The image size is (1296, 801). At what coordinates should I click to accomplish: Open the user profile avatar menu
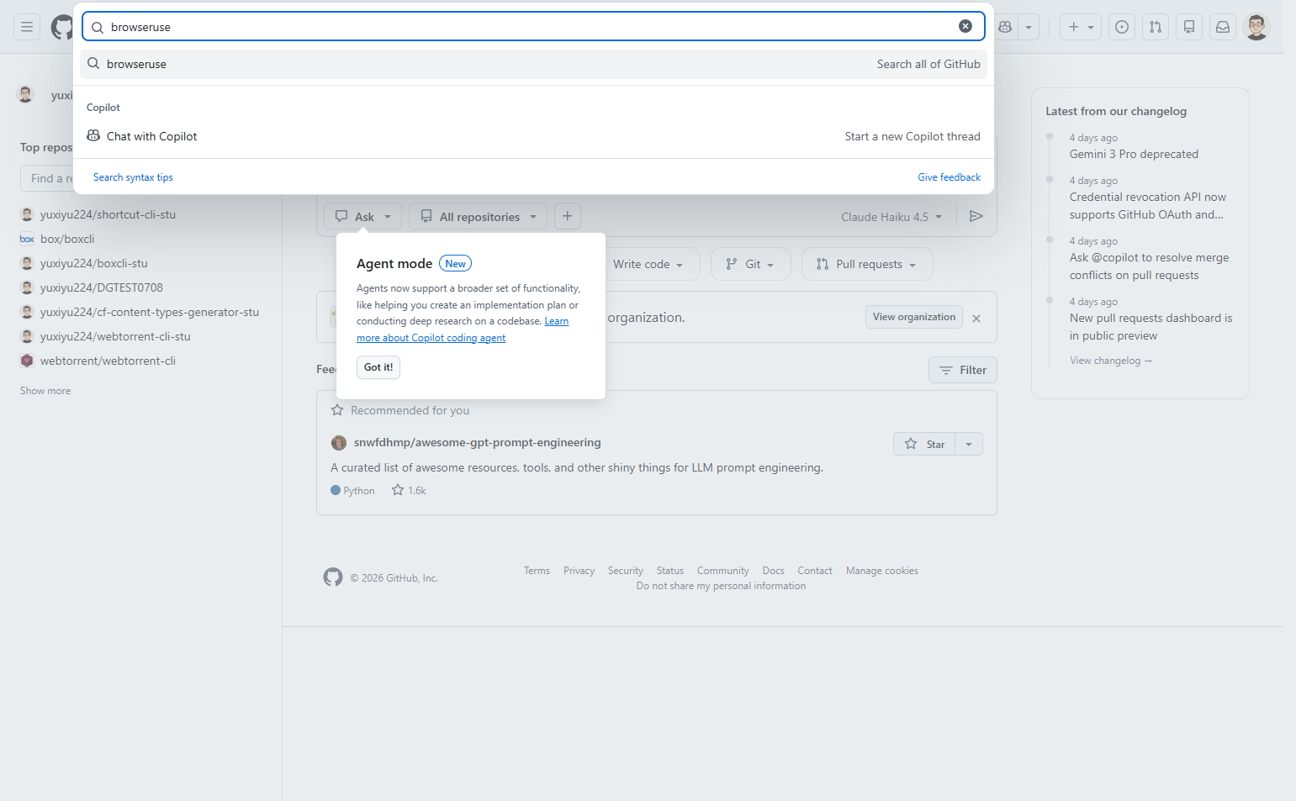coord(1256,27)
